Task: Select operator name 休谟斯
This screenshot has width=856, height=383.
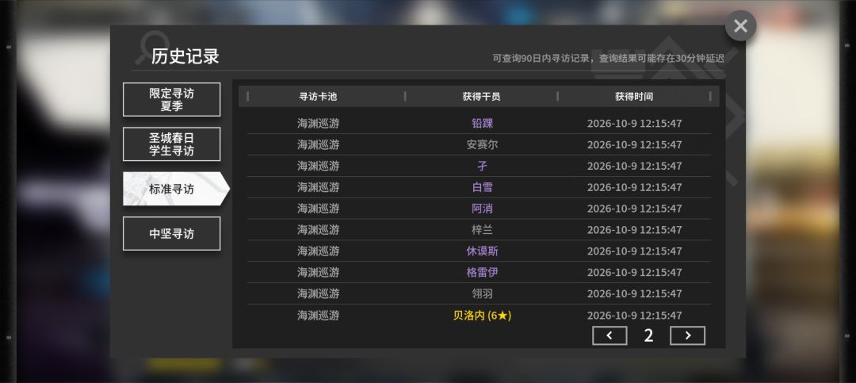Action: 482,251
